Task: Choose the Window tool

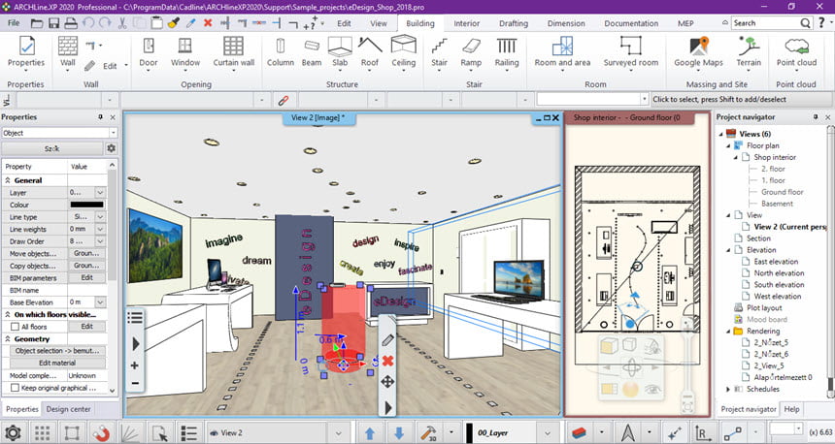Action: 184,52
